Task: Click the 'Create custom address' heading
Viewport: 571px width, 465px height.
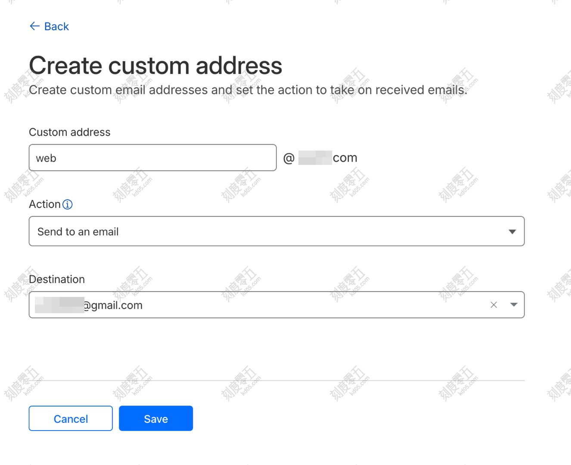Action: pyautogui.click(x=155, y=66)
